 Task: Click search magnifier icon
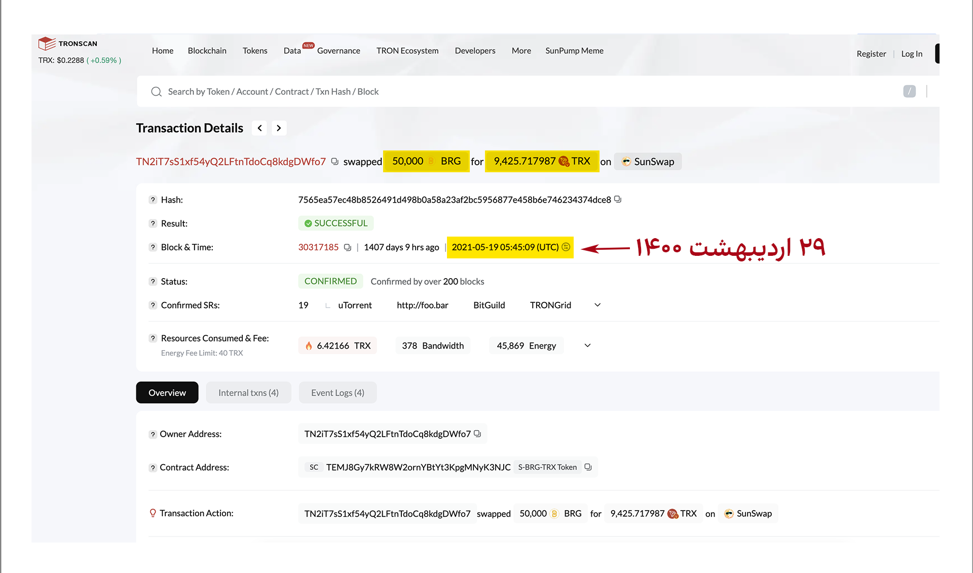coord(156,92)
